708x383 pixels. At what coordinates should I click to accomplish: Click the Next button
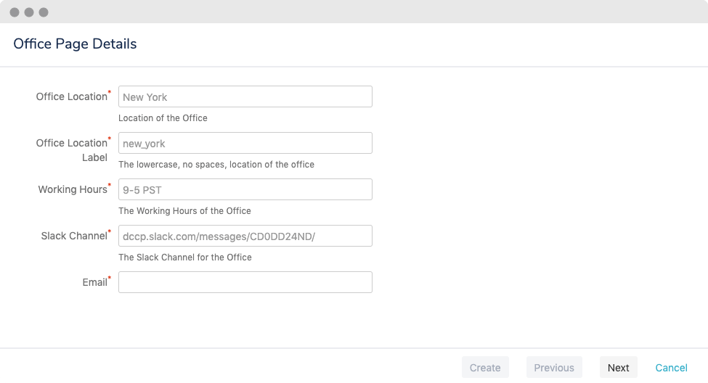pos(618,368)
